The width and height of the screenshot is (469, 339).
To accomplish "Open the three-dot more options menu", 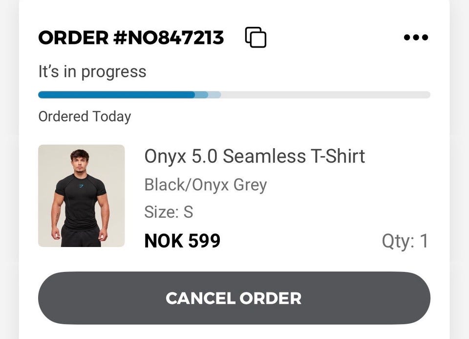I will click(x=416, y=38).
